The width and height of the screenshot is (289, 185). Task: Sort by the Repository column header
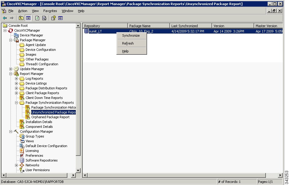(x=105, y=26)
